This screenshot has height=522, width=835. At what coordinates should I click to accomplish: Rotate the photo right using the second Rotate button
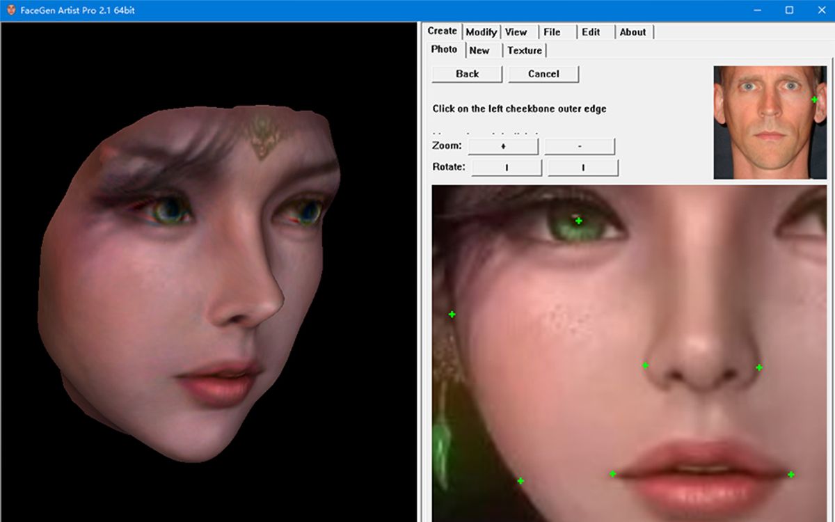pos(583,167)
